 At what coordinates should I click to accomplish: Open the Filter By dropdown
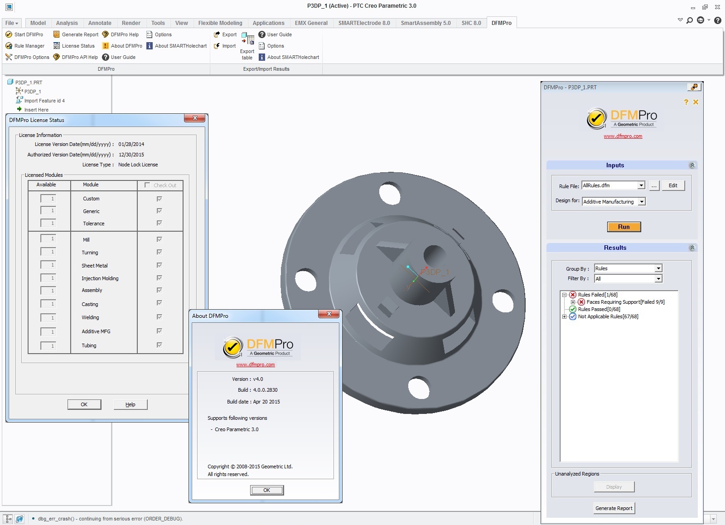pos(658,278)
